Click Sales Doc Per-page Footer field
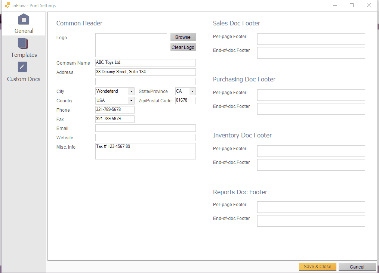The width and height of the screenshot is (379, 273). (311, 39)
